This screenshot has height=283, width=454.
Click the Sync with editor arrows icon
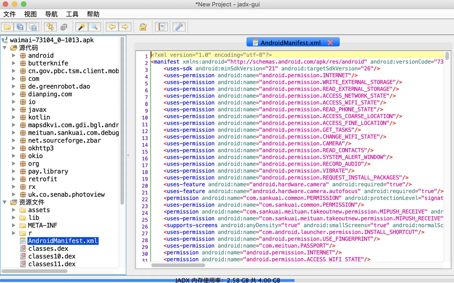(x=50, y=27)
